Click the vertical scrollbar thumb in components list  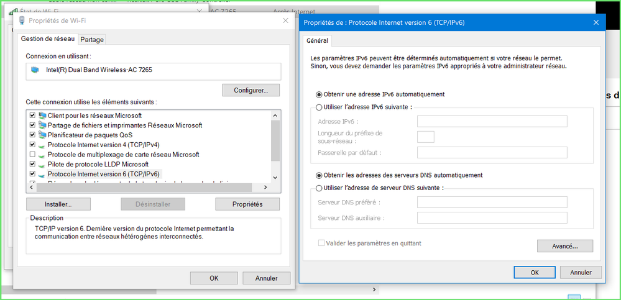point(275,140)
